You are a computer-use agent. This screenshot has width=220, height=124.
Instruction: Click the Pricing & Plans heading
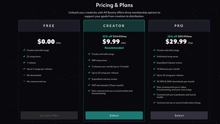pos(114,5)
